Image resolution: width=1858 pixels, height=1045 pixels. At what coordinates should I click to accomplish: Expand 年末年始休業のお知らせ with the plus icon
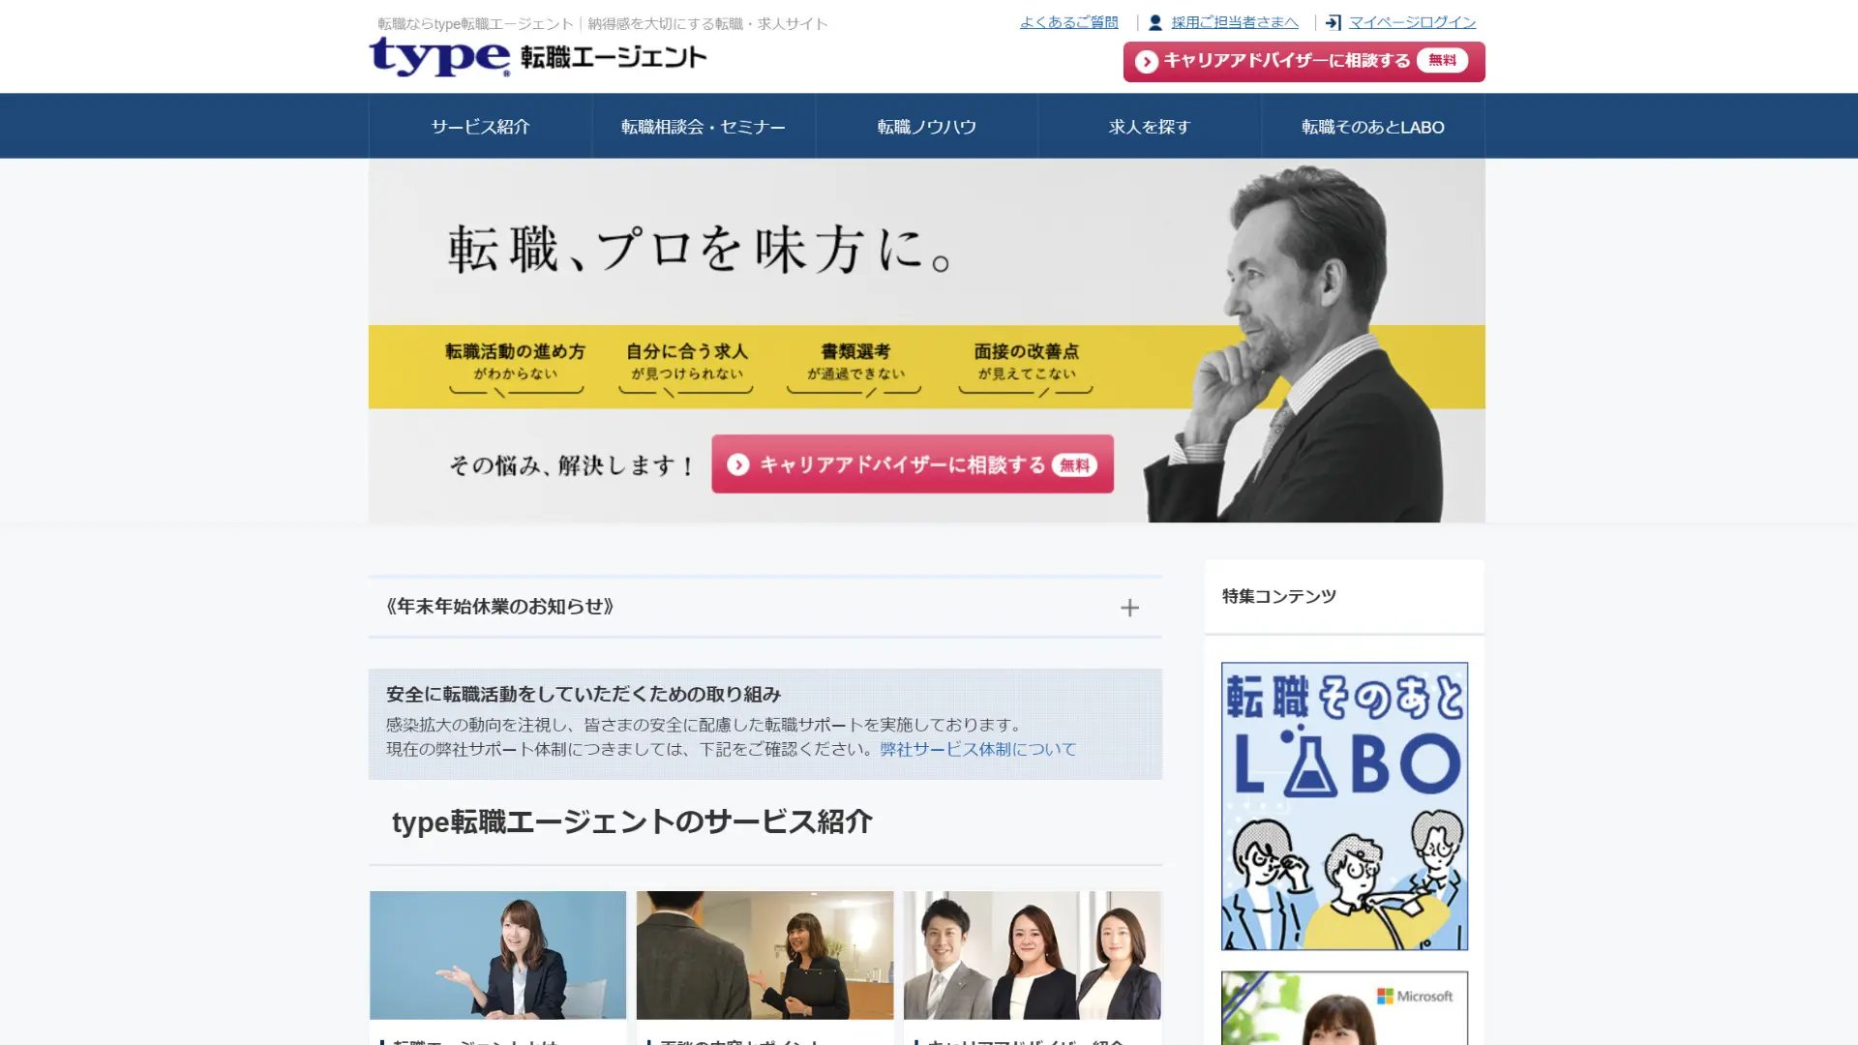pyautogui.click(x=1129, y=608)
